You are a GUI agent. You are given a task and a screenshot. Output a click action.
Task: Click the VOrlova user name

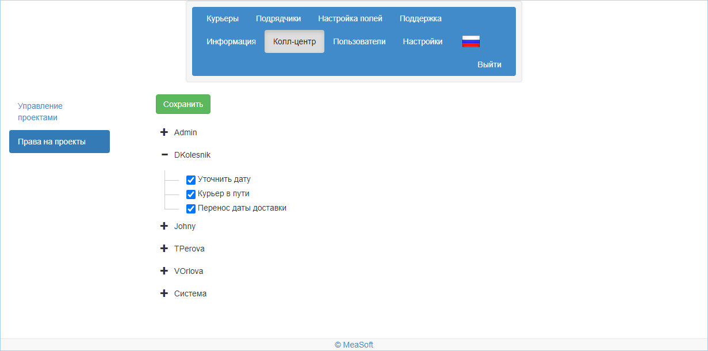tap(189, 271)
